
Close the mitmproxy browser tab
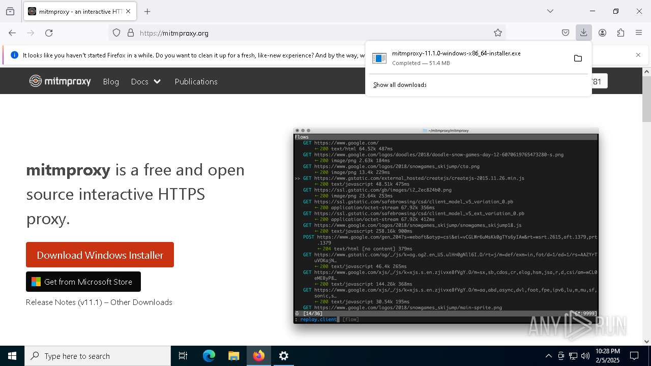(x=128, y=11)
